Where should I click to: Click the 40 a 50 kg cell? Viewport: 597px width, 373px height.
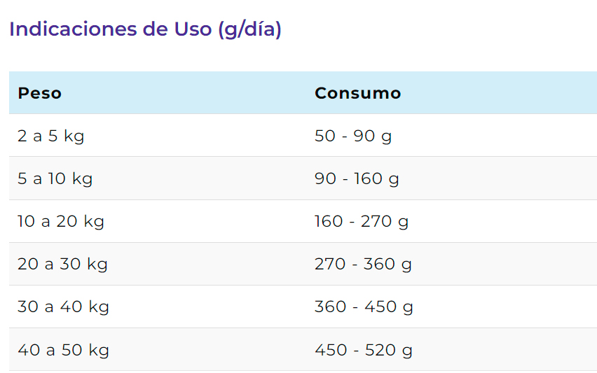click(158, 349)
